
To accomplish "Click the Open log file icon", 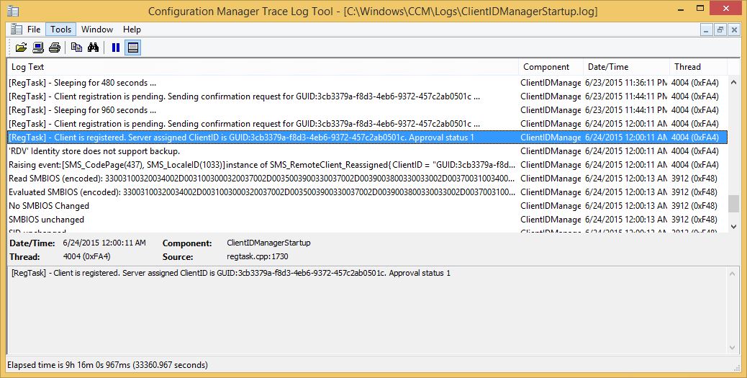I will click(x=21, y=48).
